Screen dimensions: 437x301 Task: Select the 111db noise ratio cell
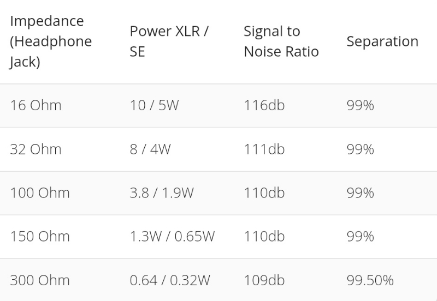[264, 149]
